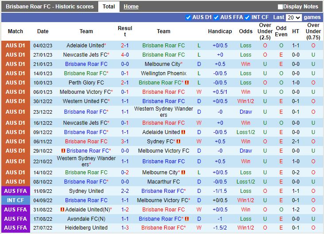
Task: Click result W dated 16/12/22
Action: [x=199, y=123]
